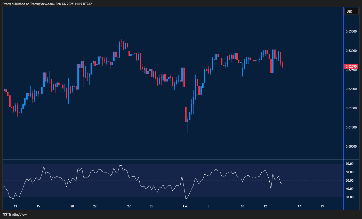Select the last red candle on the chart
The width and height of the screenshot is (362, 219).
[283, 65]
